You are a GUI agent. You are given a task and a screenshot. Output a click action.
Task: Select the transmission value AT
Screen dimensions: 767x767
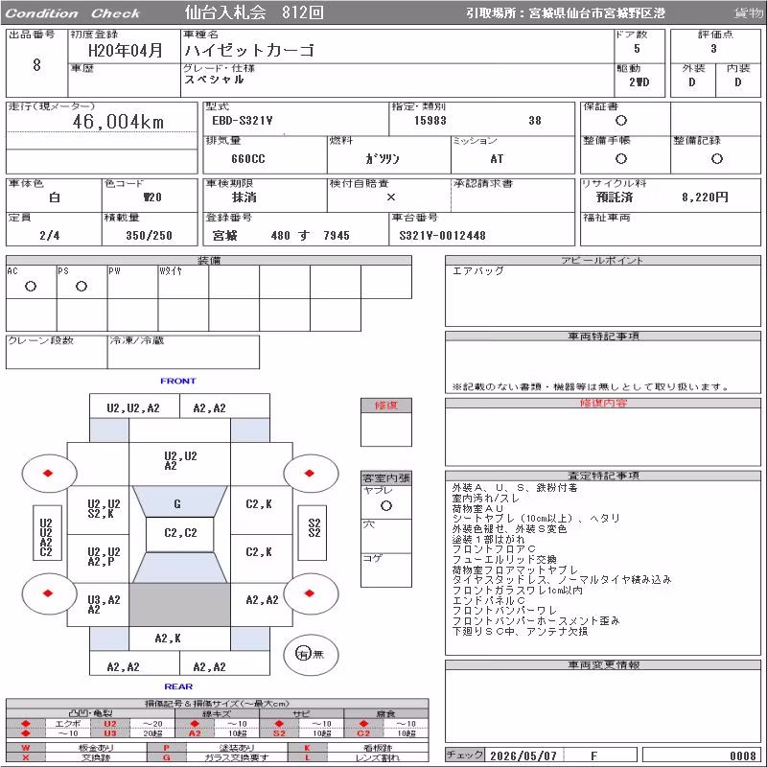coord(497,159)
